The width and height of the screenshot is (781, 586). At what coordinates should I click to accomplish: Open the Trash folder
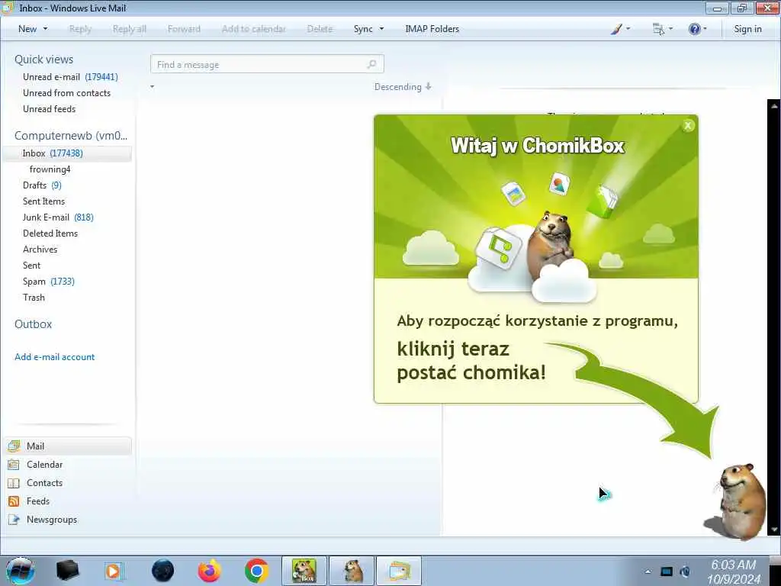point(34,298)
